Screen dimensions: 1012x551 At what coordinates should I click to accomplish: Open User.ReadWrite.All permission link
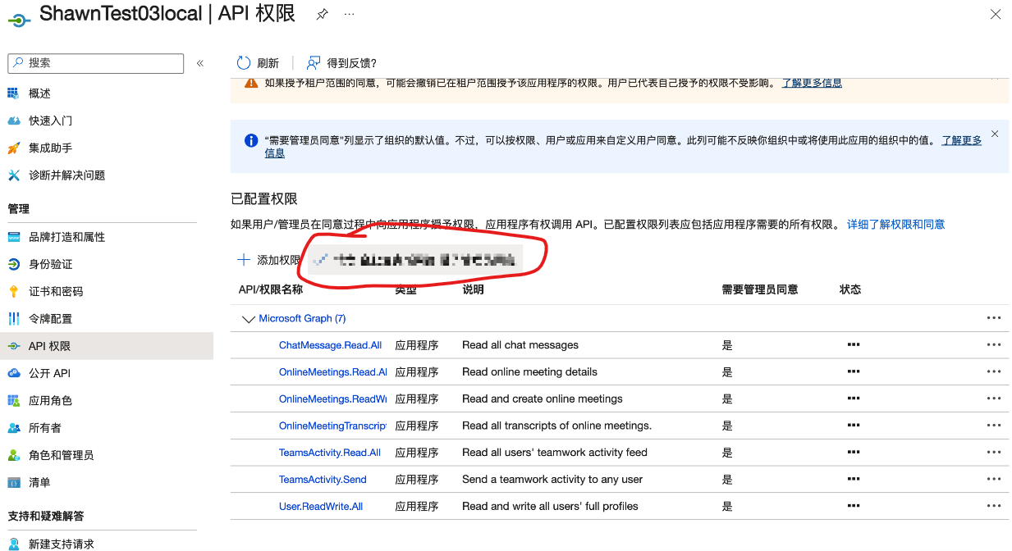[x=321, y=507]
